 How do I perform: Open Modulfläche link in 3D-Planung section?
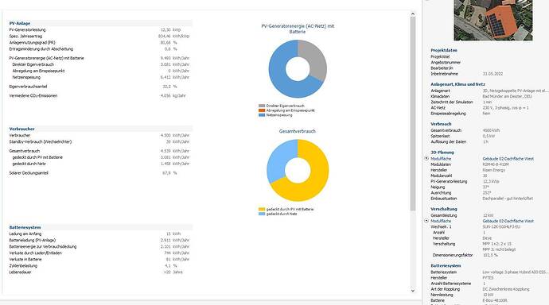[441, 159]
